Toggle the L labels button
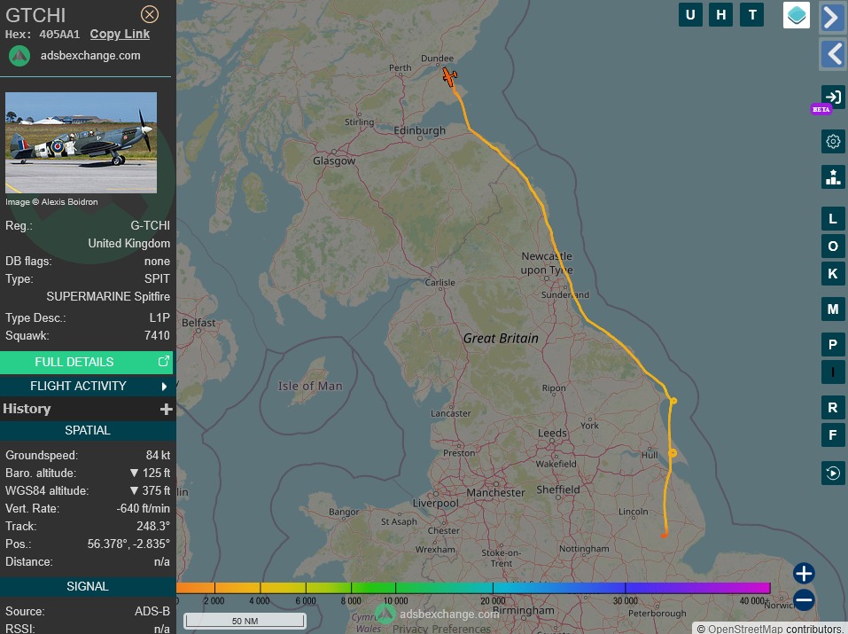 [x=833, y=219]
